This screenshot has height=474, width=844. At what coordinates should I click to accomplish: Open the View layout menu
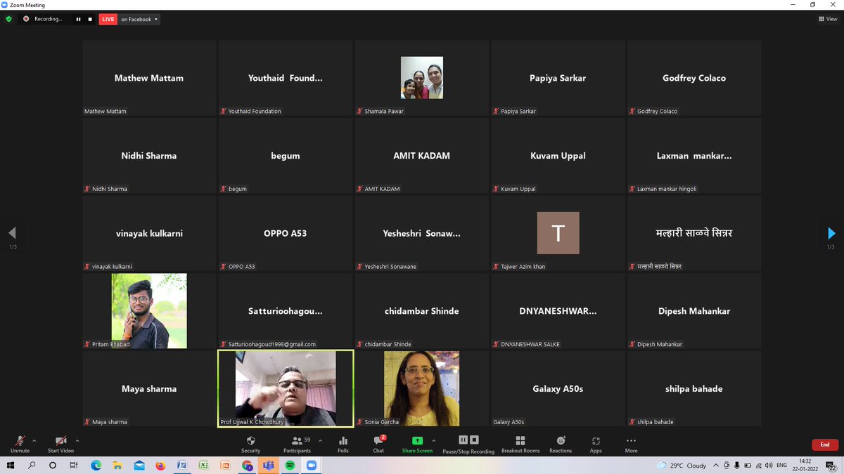click(x=828, y=19)
